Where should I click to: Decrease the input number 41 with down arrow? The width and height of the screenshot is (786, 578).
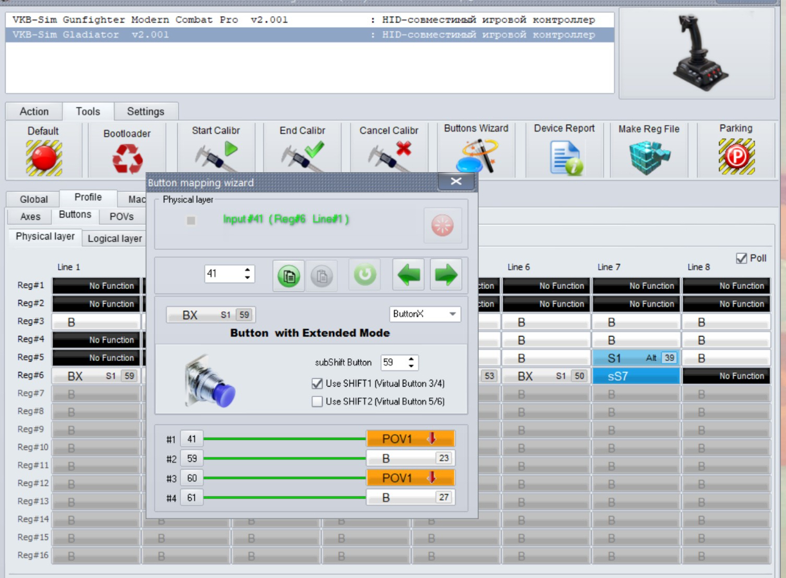pyautogui.click(x=247, y=278)
